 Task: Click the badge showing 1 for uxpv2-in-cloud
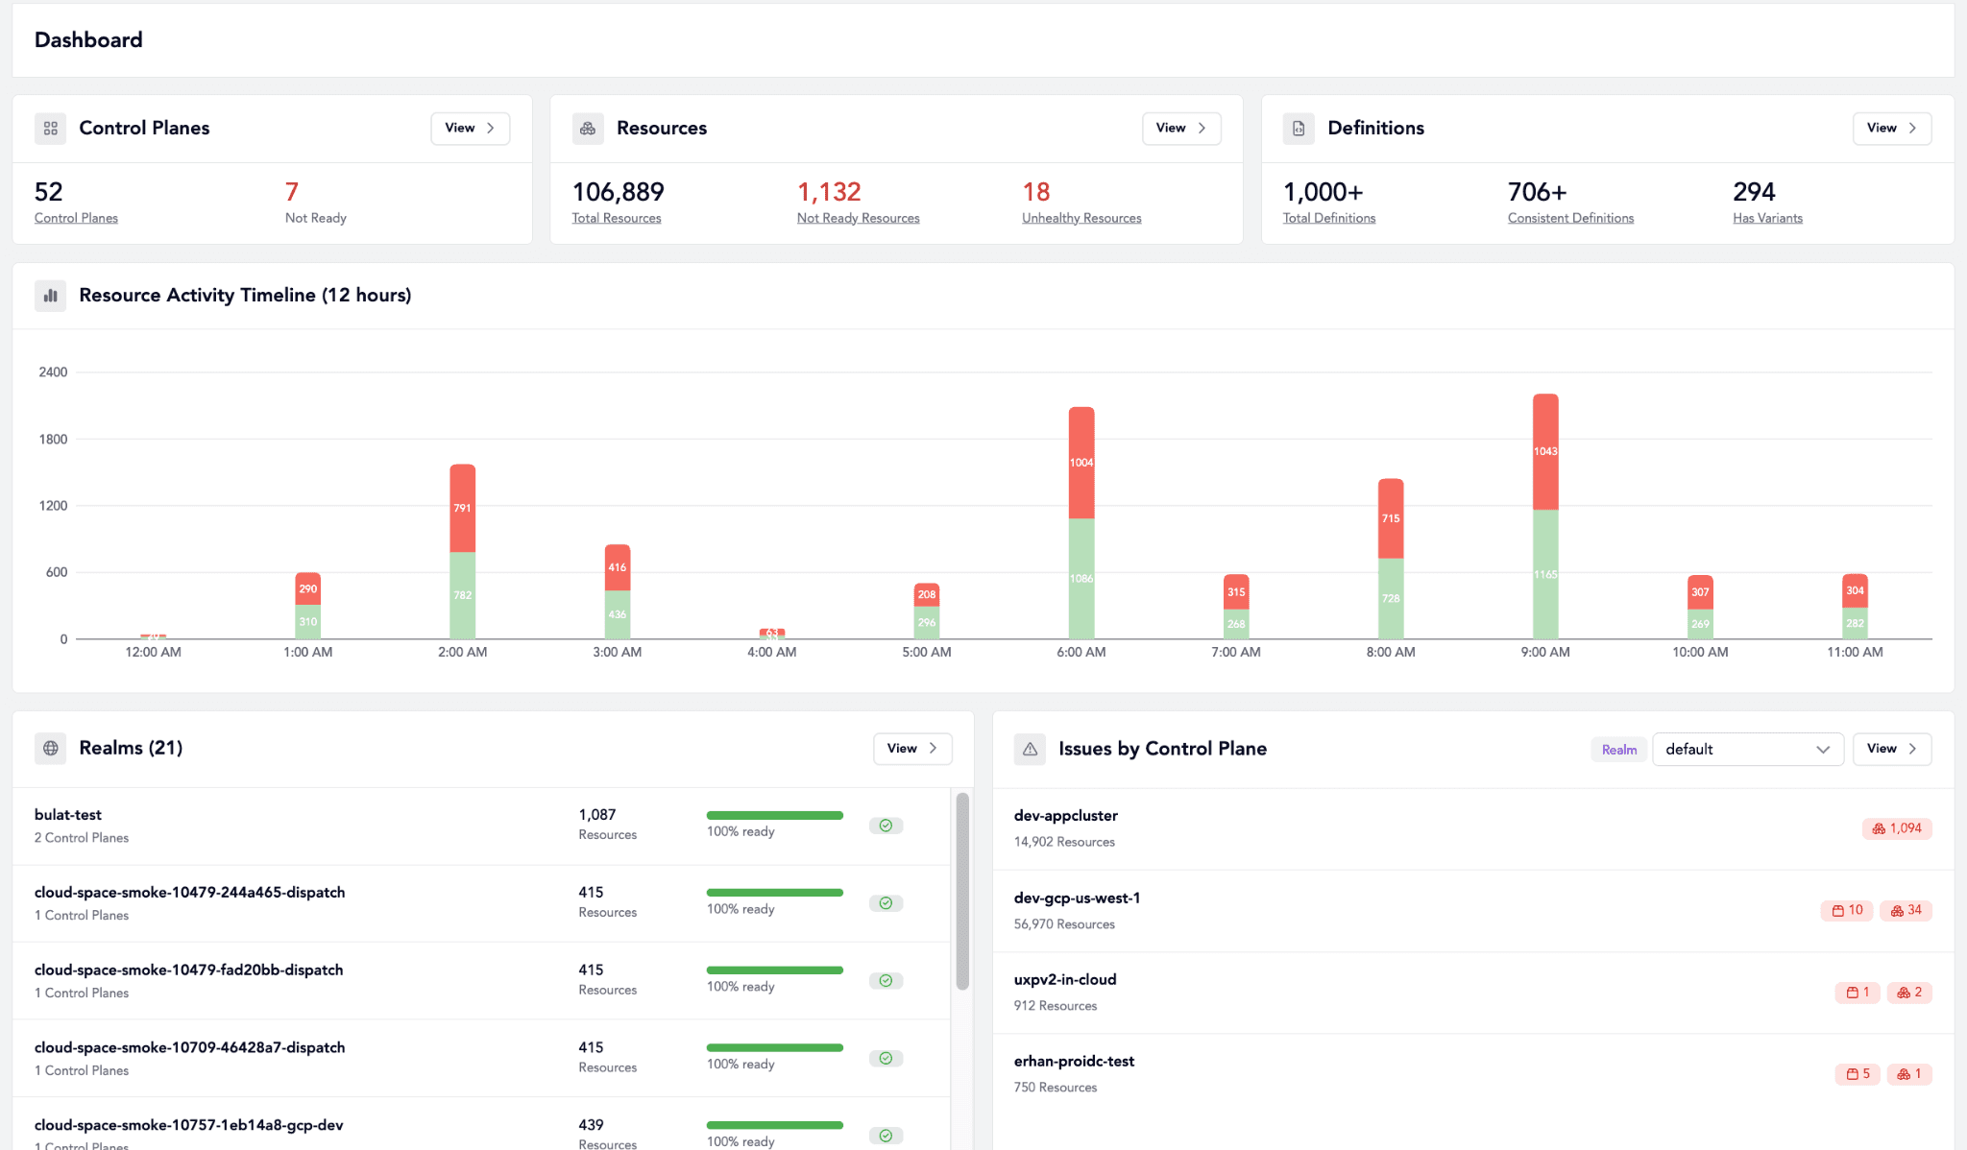point(1858,993)
